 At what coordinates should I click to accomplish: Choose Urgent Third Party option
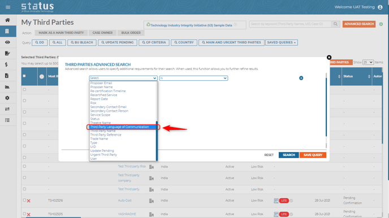click(x=103, y=155)
